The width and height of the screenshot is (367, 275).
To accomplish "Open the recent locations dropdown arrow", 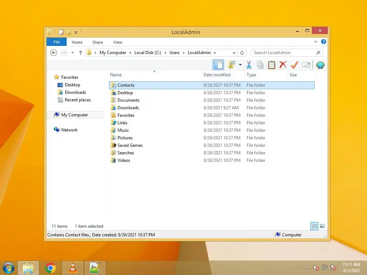I will [72, 53].
